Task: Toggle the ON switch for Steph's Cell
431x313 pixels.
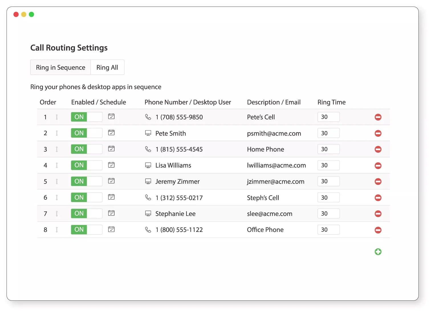Action: coord(87,197)
